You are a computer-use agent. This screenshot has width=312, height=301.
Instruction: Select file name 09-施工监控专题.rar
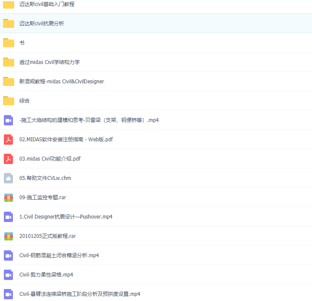(43, 198)
